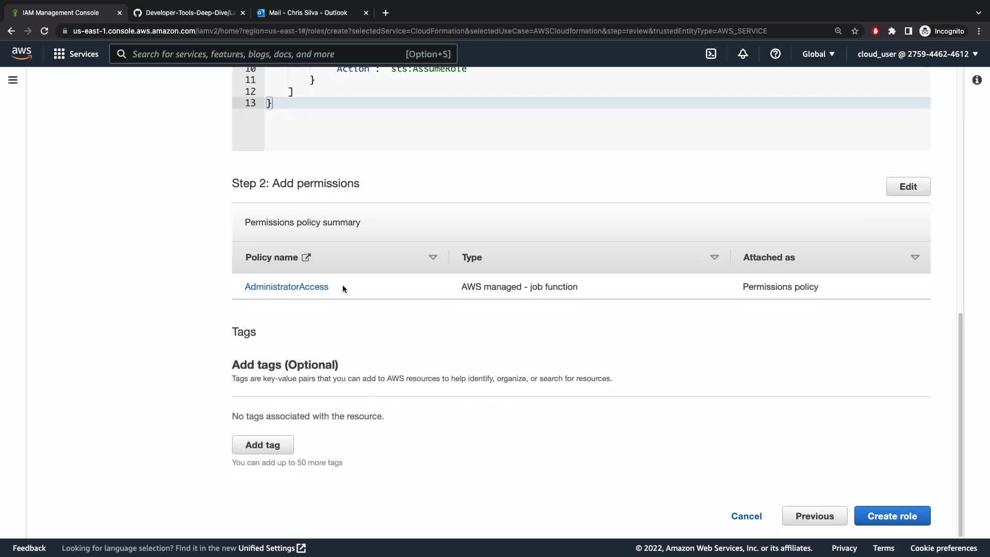The image size is (990, 557).
Task: Open the info panel icon
Action: [977, 80]
